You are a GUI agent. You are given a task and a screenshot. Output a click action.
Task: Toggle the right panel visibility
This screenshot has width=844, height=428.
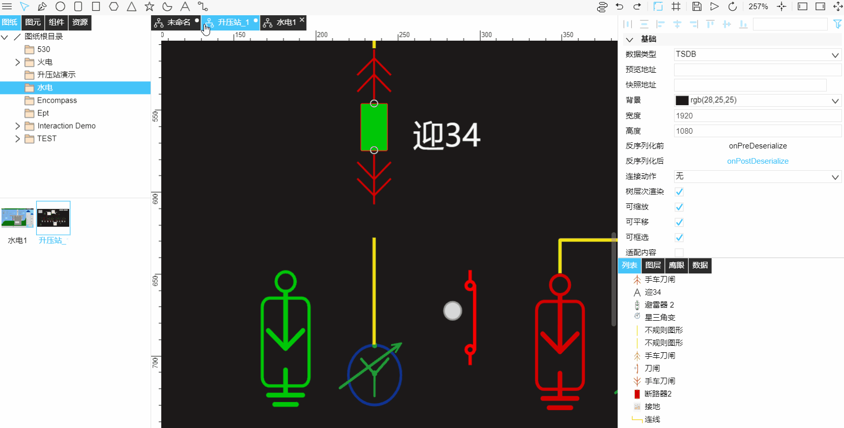[x=820, y=7]
